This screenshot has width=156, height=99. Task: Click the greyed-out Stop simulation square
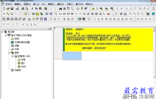pyautogui.click(x=106, y=19)
